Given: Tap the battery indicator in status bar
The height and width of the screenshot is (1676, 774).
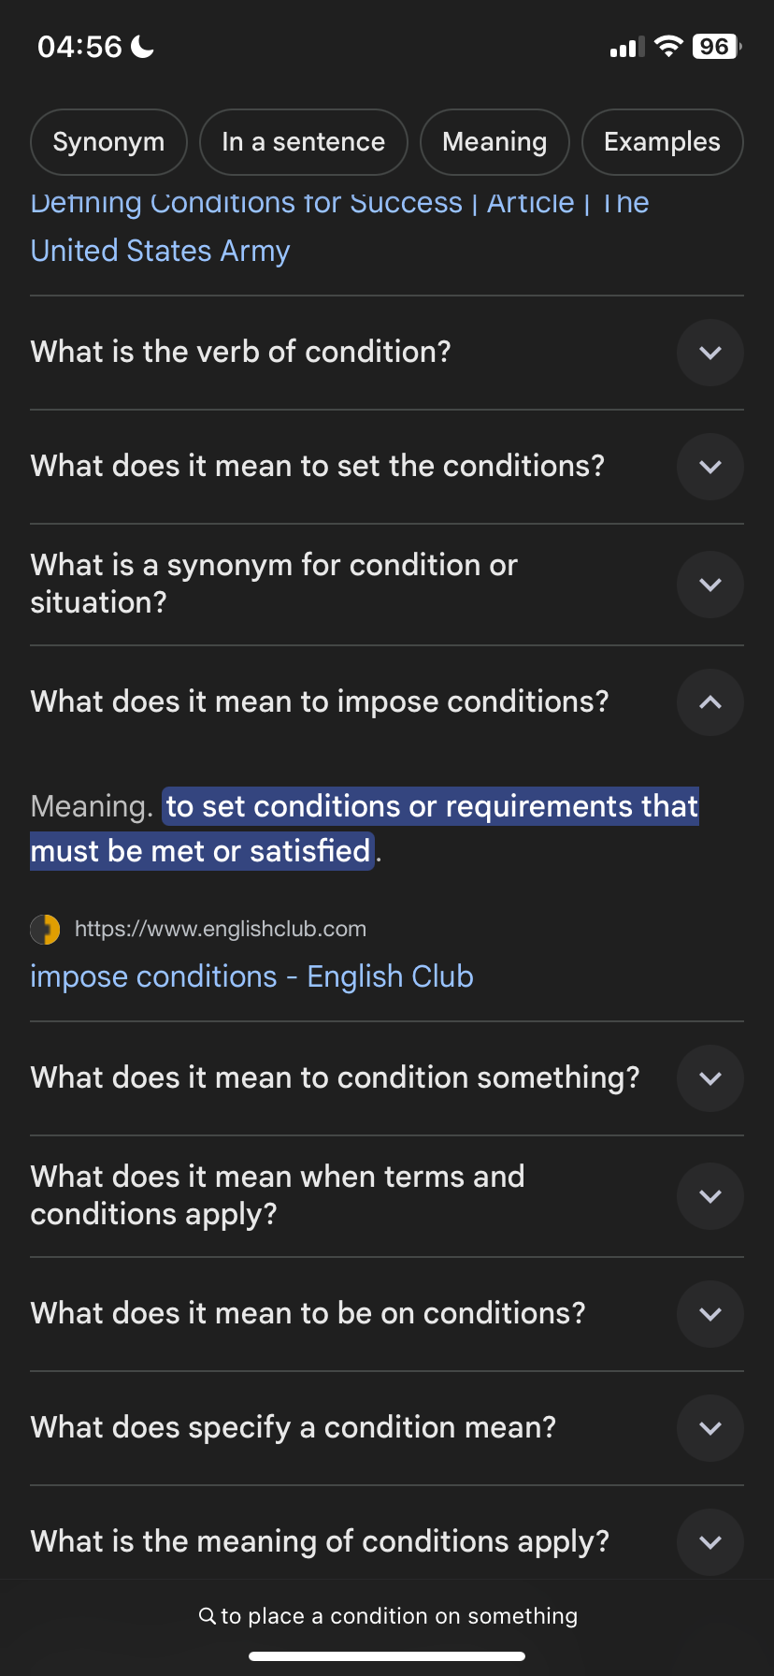Looking at the screenshot, I should click(x=716, y=46).
